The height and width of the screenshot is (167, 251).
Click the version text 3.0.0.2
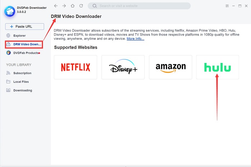tap(22, 12)
